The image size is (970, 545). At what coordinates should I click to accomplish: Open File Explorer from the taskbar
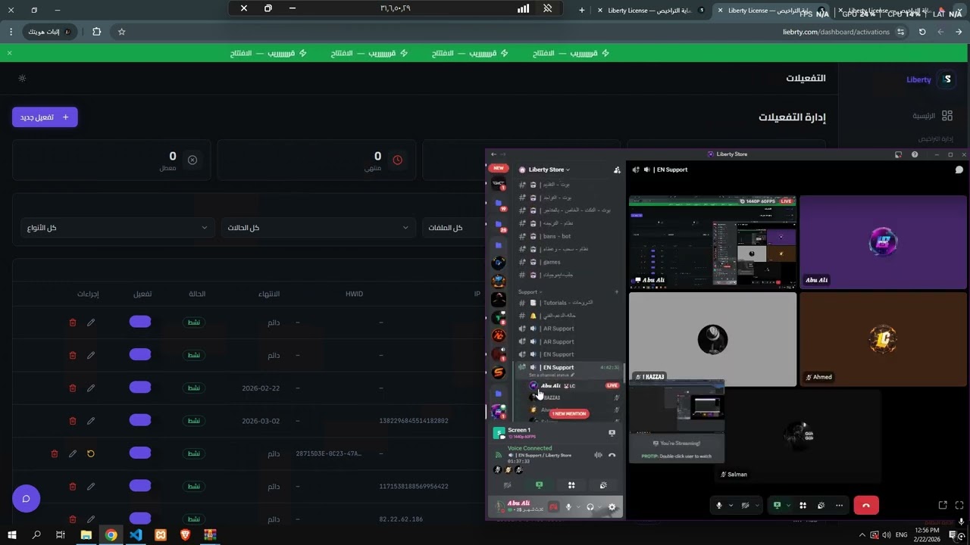click(86, 535)
